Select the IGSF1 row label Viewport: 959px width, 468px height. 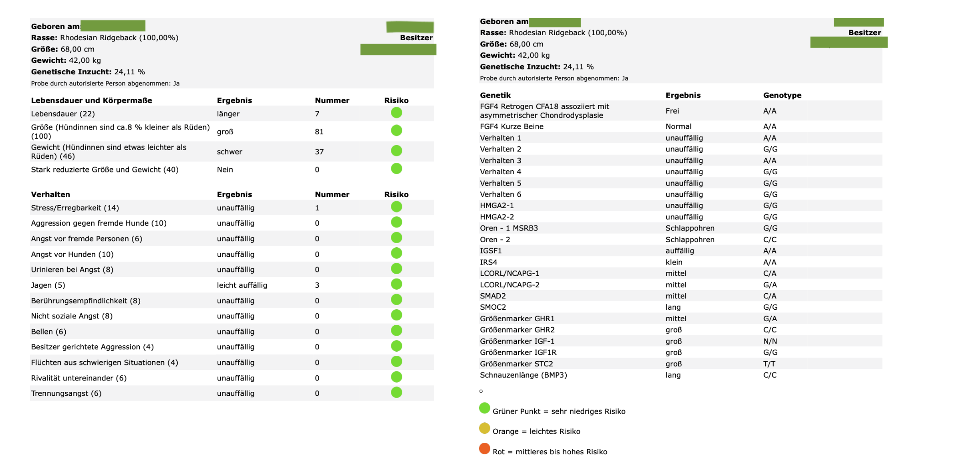tap(490, 251)
